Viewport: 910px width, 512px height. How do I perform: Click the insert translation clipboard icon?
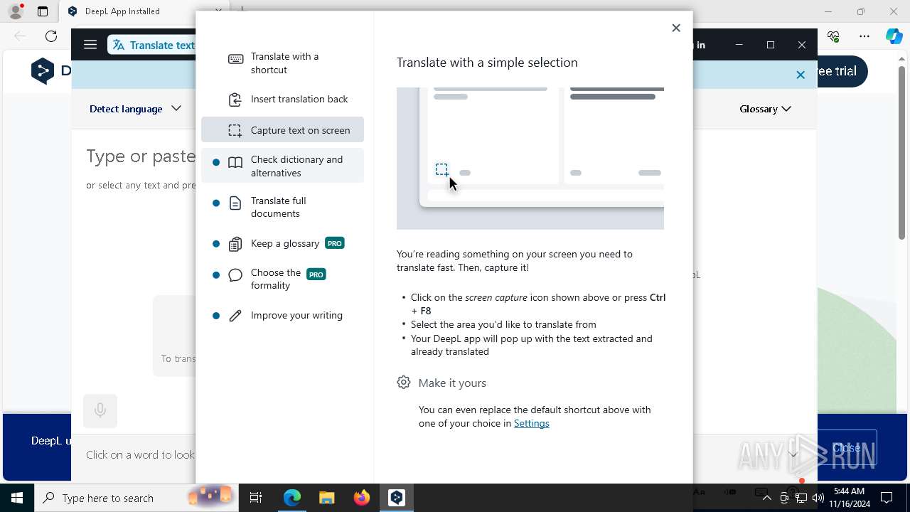[x=235, y=100]
